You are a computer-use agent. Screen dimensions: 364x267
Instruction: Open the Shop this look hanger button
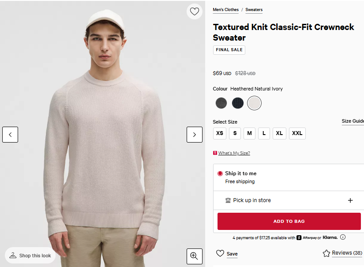click(x=30, y=256)
